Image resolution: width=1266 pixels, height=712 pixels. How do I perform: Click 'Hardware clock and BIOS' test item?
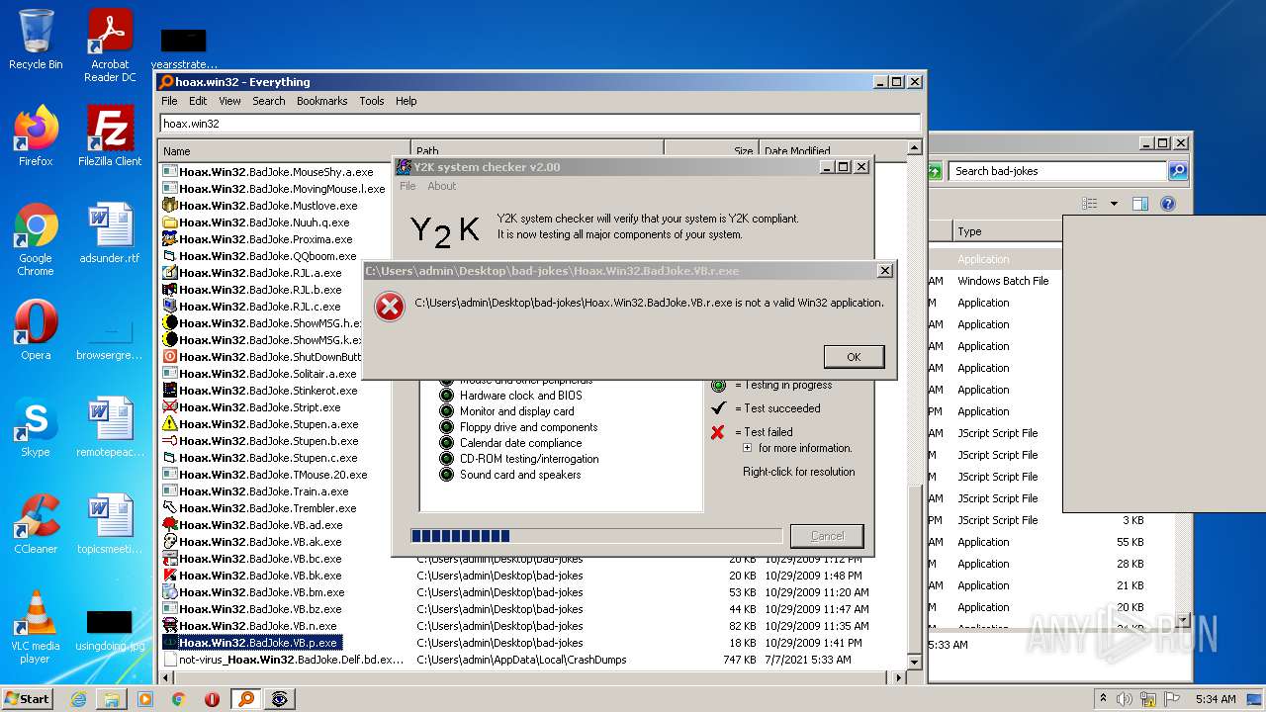(520, 396)
